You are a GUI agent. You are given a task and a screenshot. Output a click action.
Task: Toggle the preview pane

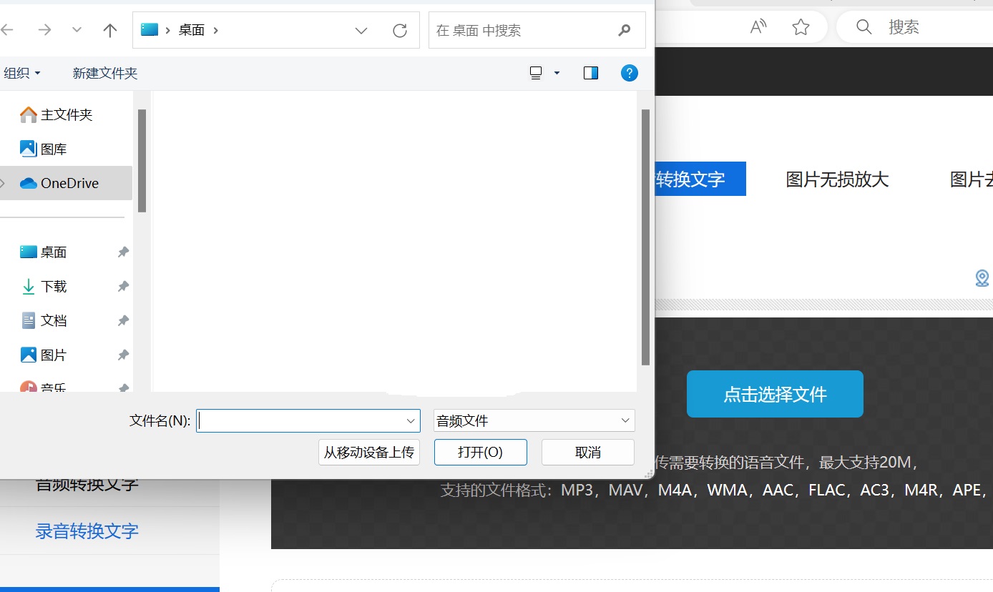tap(591, 73)
